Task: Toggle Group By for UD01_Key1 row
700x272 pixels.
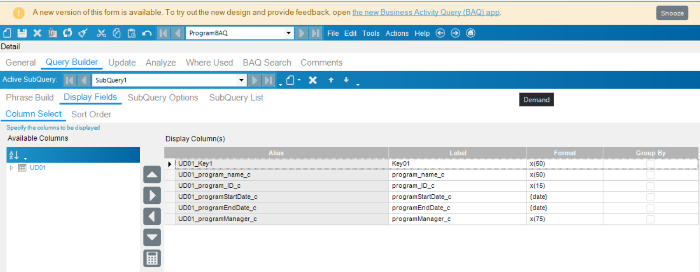Action: coord(650,164)
